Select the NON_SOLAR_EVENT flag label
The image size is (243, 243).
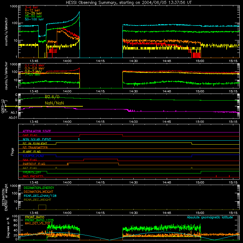click(x=37, y=139)
